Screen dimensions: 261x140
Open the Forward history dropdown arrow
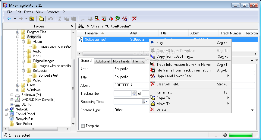pyautogui.click(x=26, y=19)
